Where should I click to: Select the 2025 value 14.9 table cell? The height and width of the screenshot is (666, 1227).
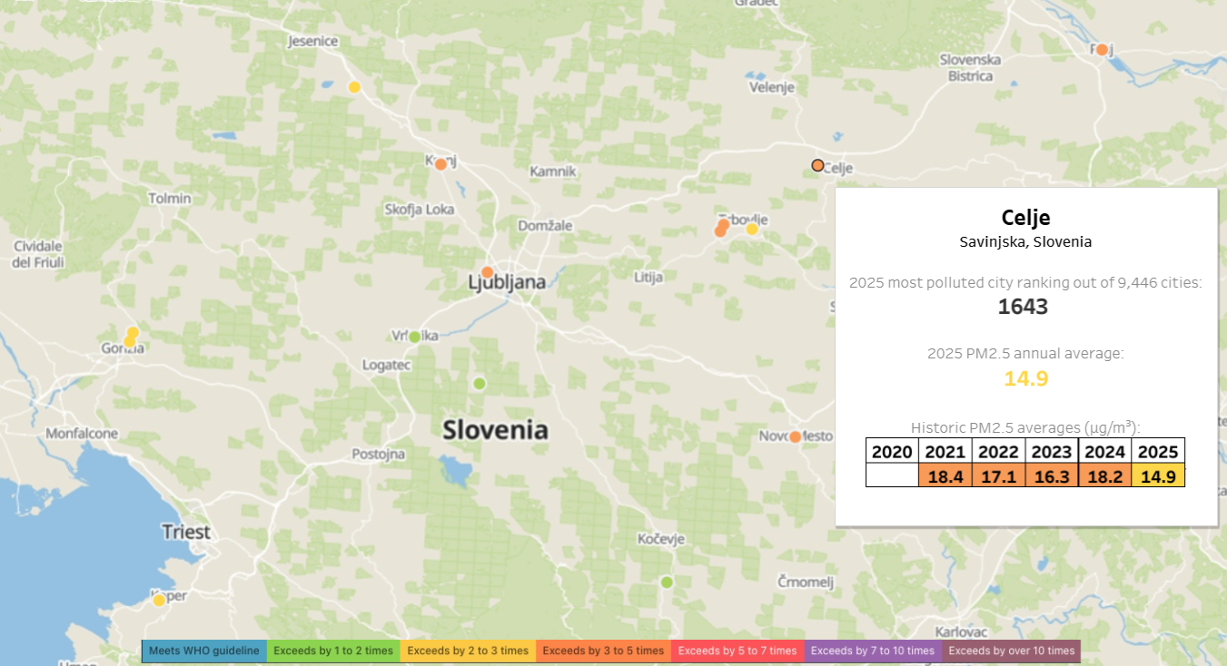click(x=1158, y=476)
